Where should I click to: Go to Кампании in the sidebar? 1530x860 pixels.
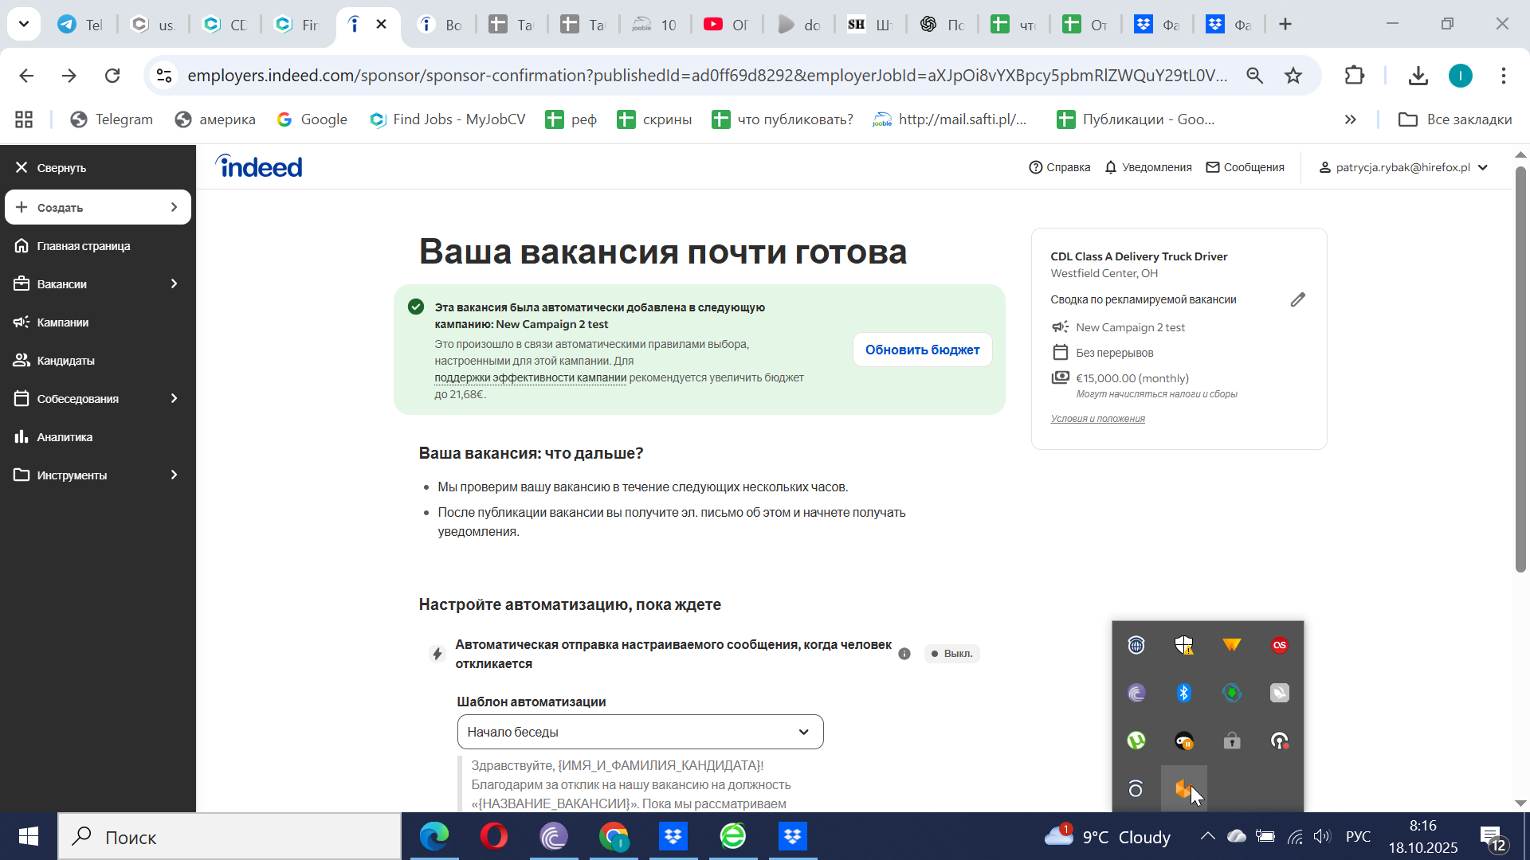tap(62, 322)
